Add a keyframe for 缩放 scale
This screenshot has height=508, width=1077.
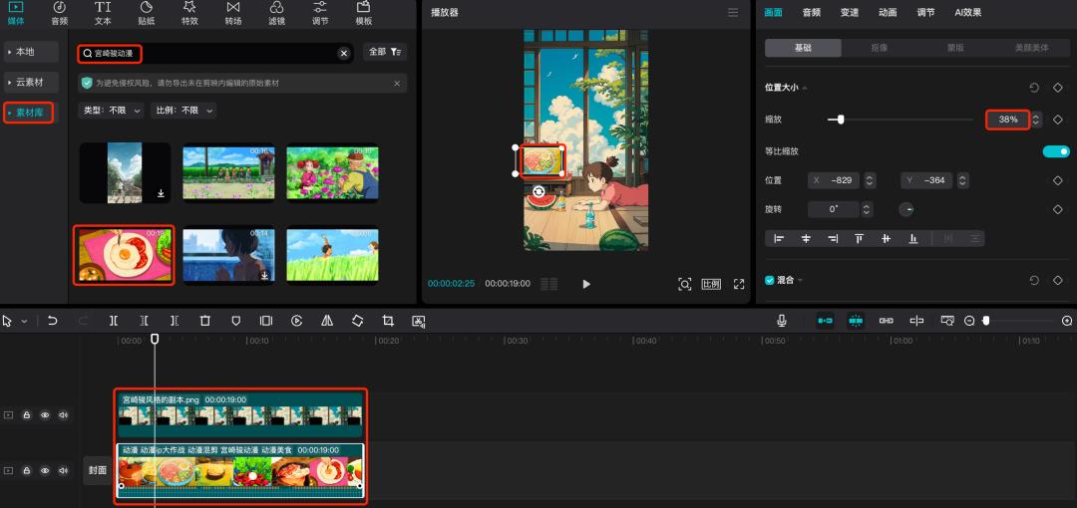[x=1058, y=120]
